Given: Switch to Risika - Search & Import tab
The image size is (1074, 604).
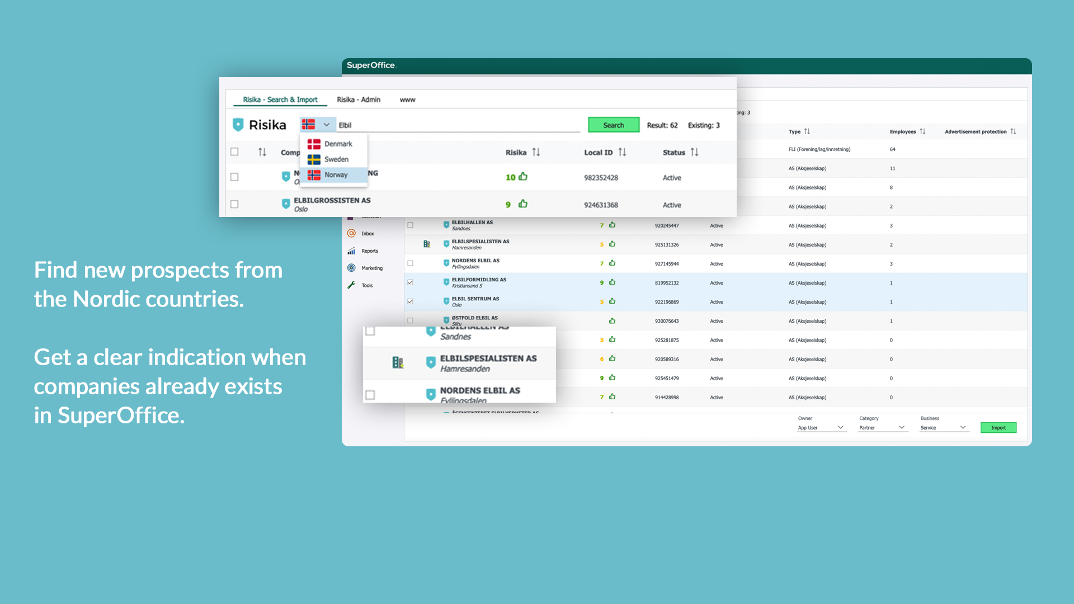Looking at the screenshot, I should (x=280, y=100).
